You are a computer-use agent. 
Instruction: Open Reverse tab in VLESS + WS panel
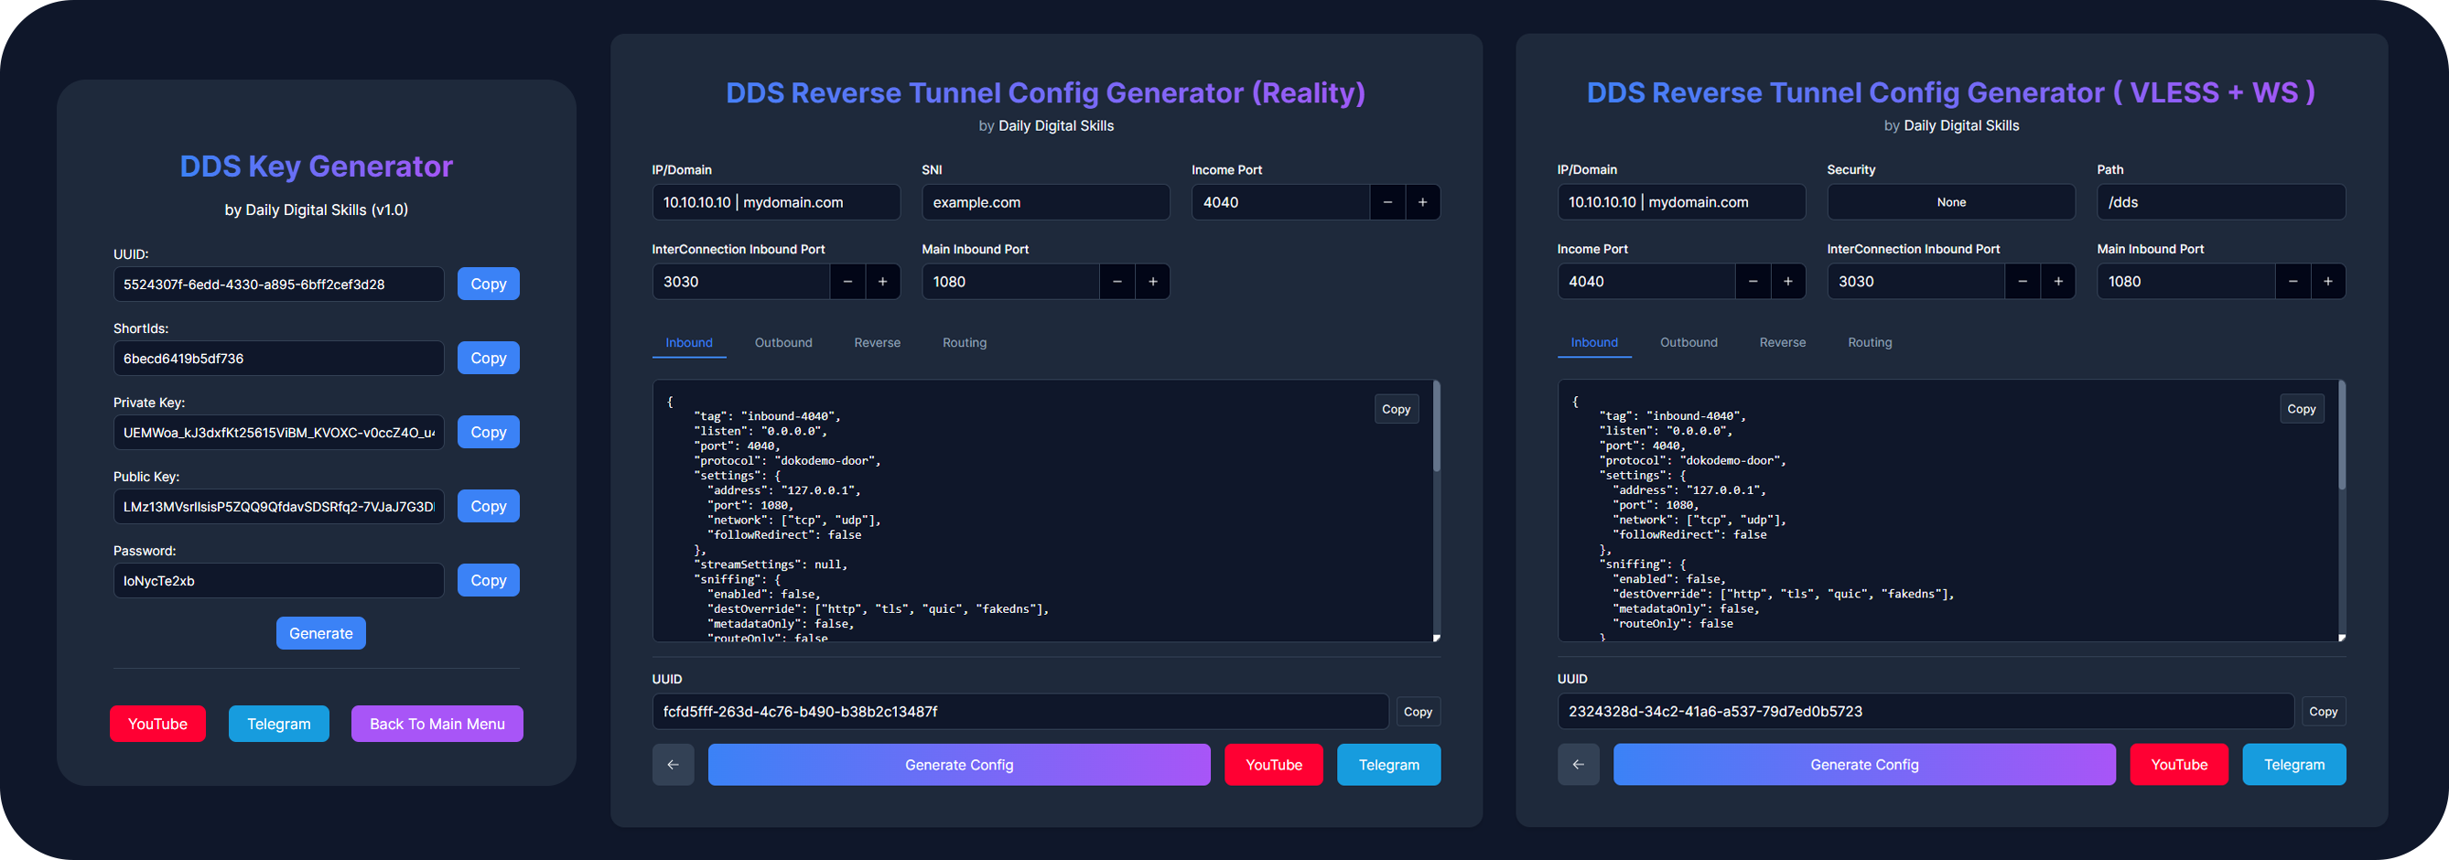click(1782, 343)
